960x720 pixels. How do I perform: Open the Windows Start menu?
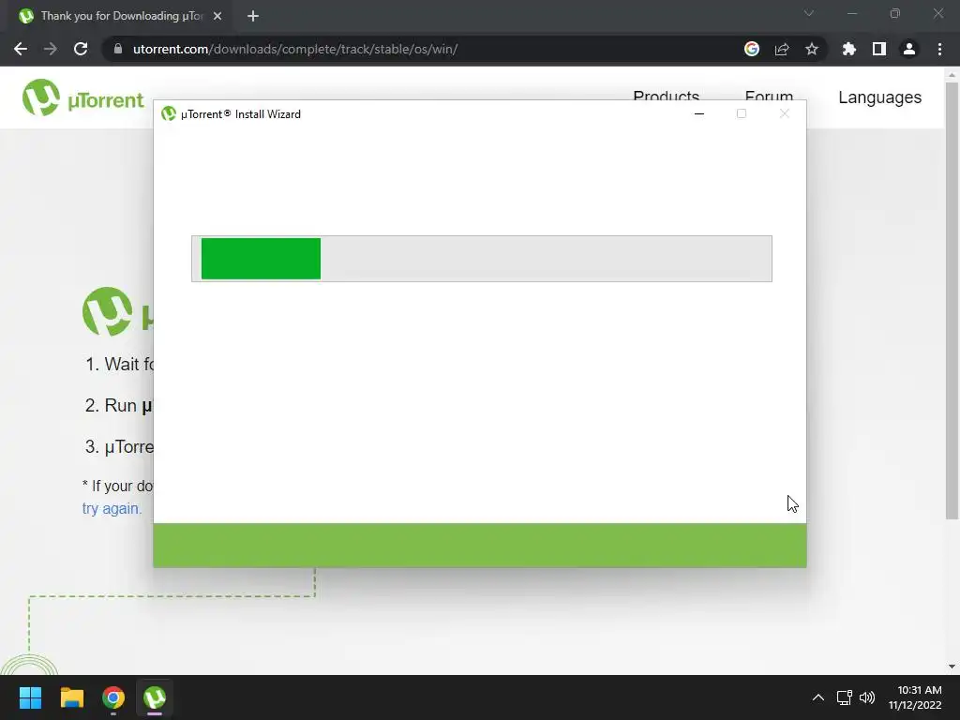click(x=30, y=697)
